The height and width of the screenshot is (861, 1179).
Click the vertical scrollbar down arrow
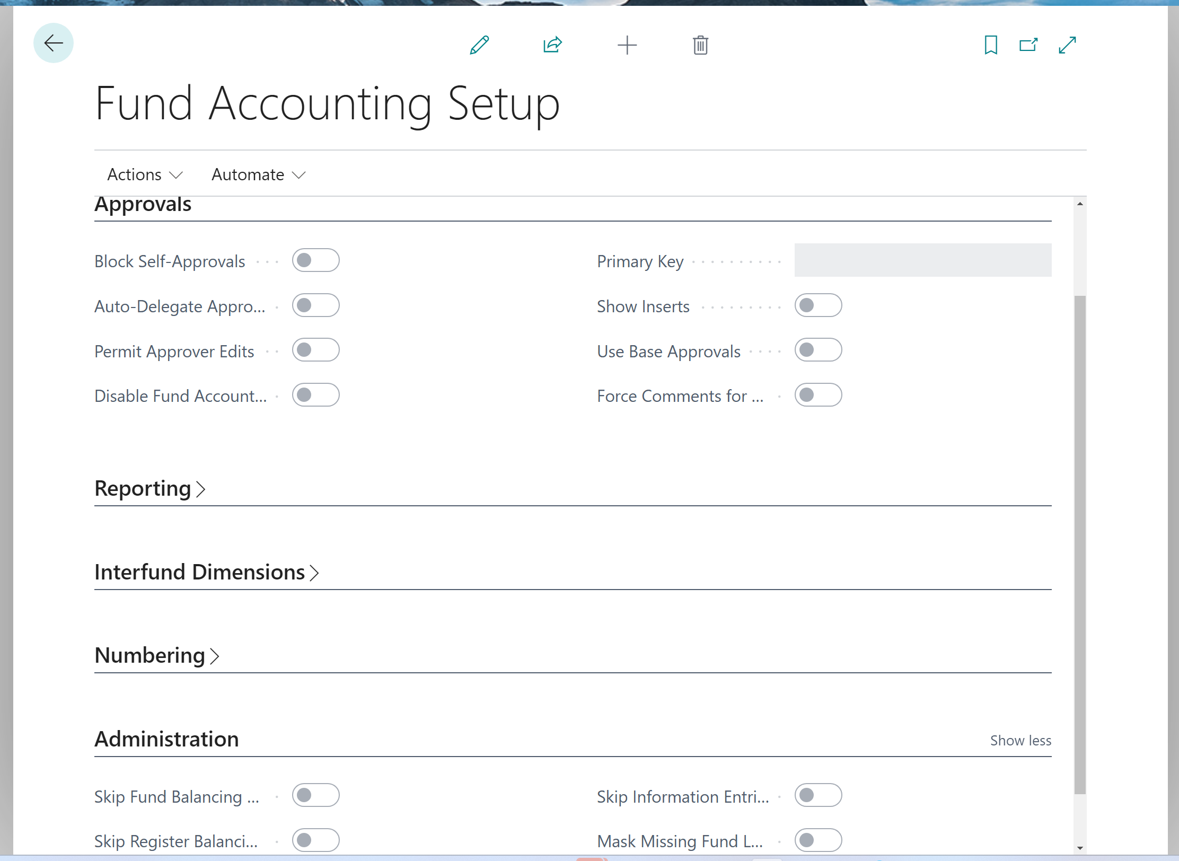(1080, 848)
